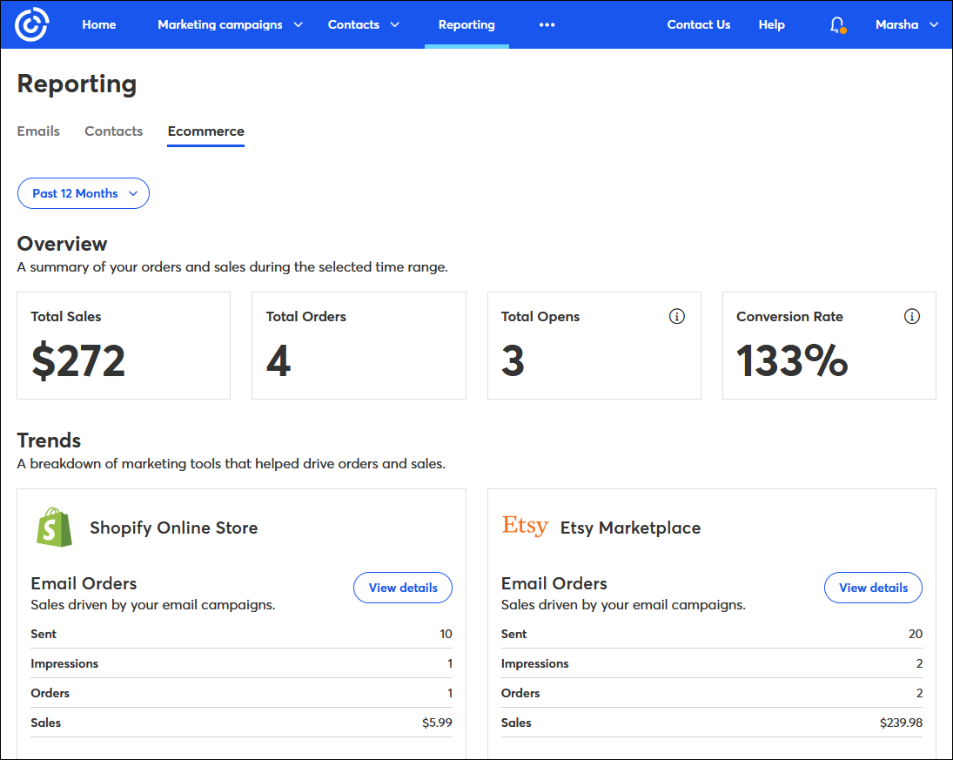953x760 pixels.
Task: Expand the Contacts dropdown chevron in navbar
Action: (x=394, y=25)
